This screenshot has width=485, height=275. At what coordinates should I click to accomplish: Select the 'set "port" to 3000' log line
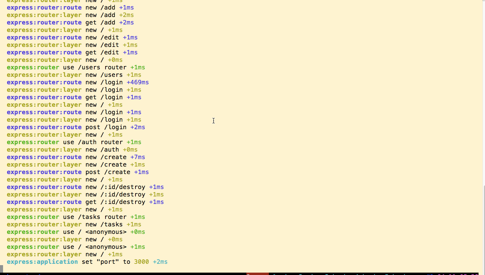click(87, 262)
